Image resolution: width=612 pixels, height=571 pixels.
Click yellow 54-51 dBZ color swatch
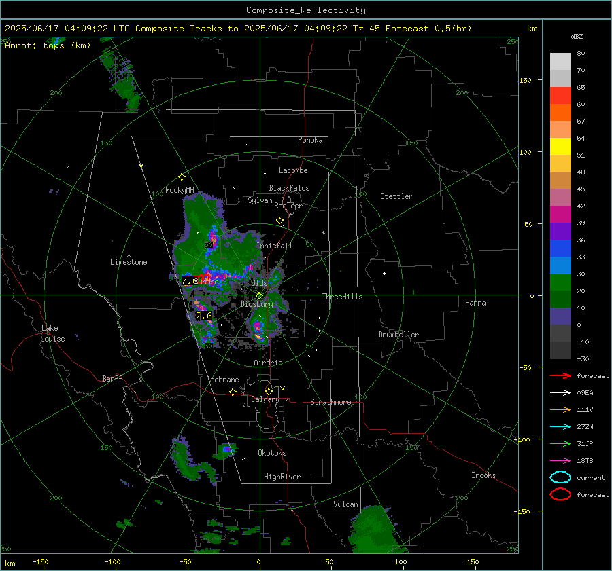[x=560, y=146]
